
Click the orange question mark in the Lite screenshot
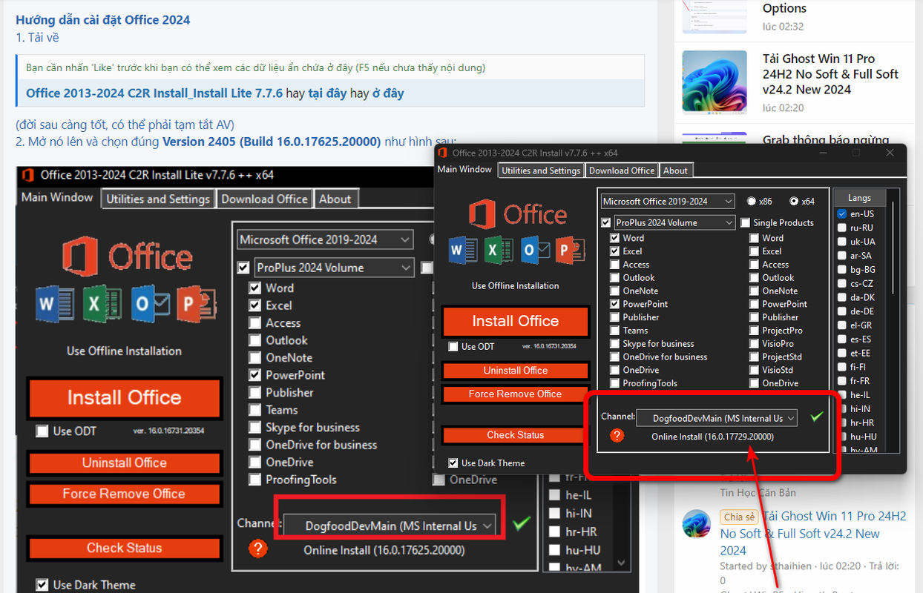pos(257,549)
